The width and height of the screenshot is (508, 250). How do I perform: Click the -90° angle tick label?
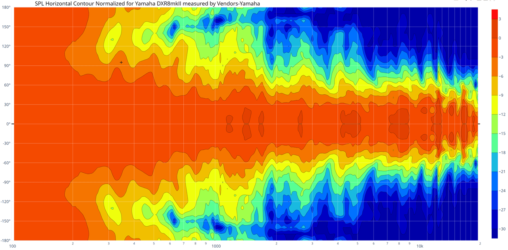(7, 182)
